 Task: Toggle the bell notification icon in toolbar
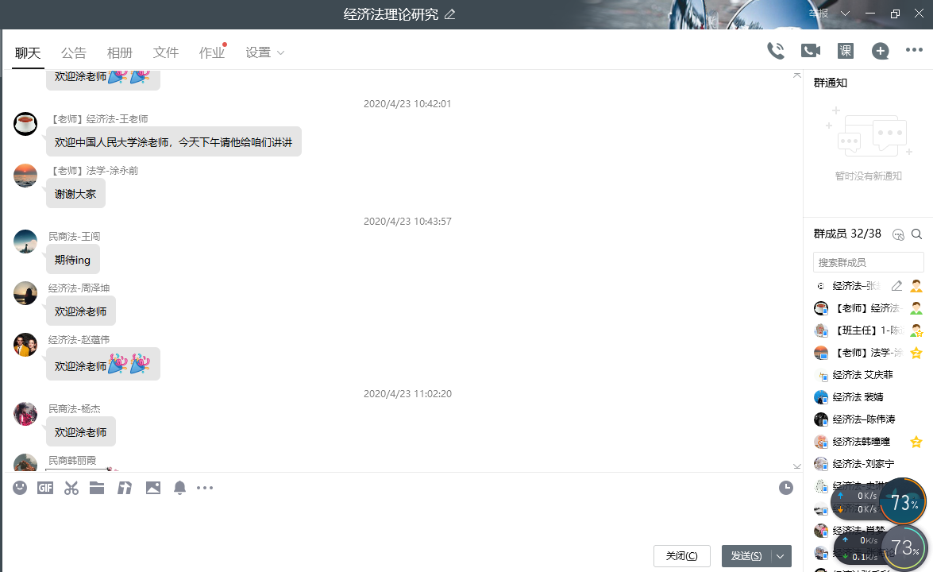pos(179,488)
